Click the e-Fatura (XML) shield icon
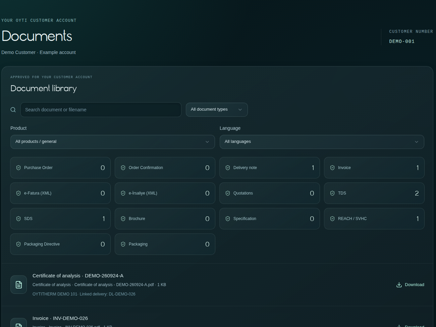The image size is (436, 327). pos(18,193)
